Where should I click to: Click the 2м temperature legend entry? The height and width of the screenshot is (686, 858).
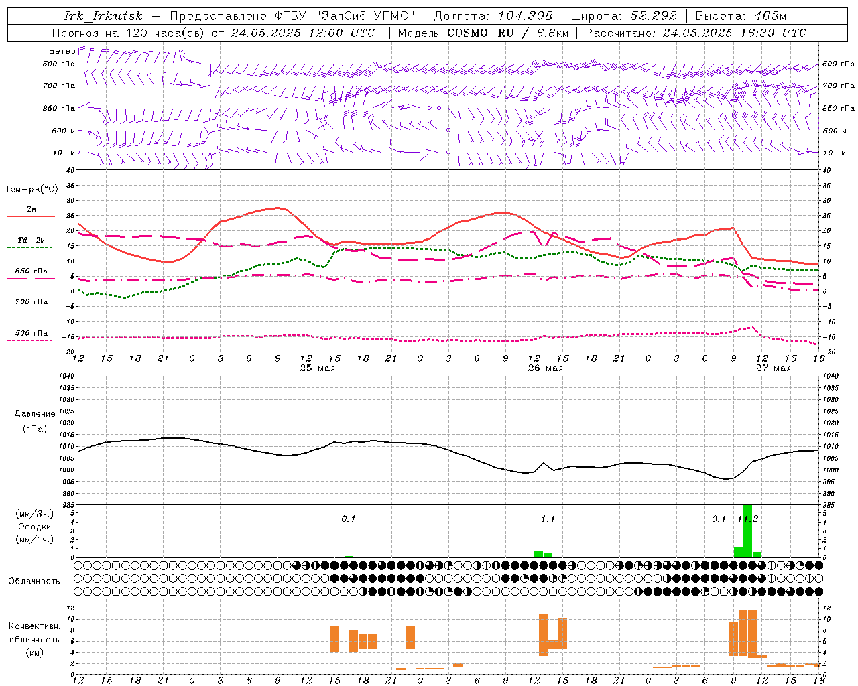(32, 209)
